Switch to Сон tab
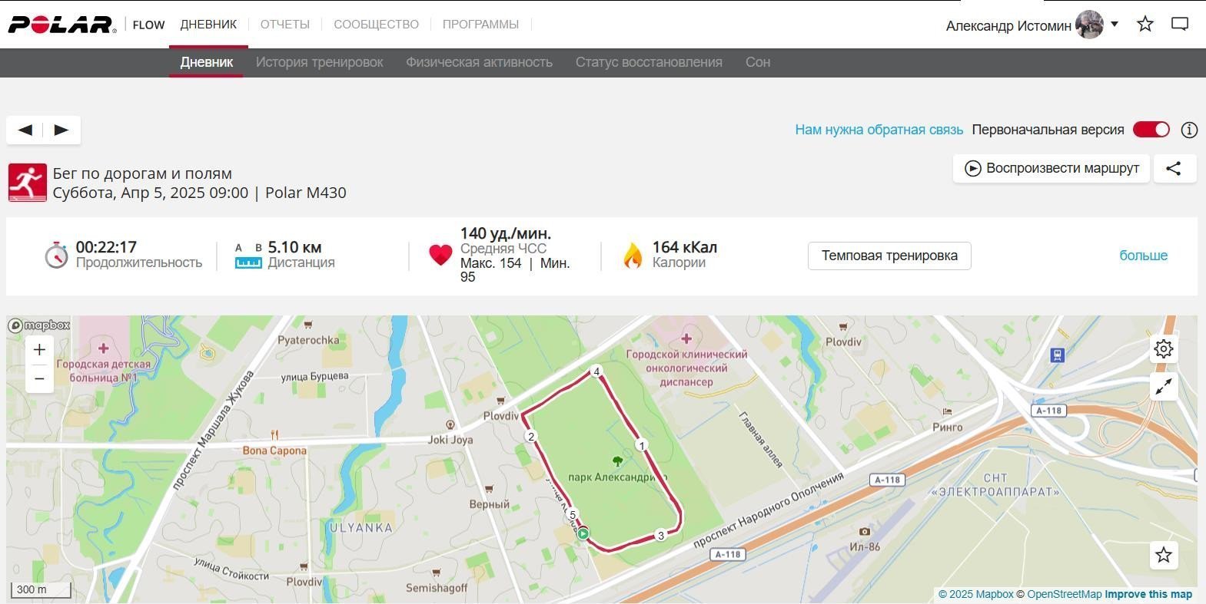This screenshot has width=1206, height=604. [758, 62]
